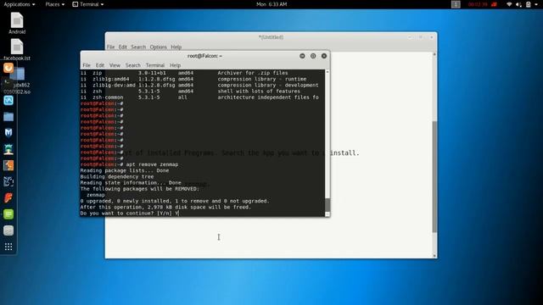
Task: Open Edit menu in the Untitled editor window
Action: click(x=122, y=47)
